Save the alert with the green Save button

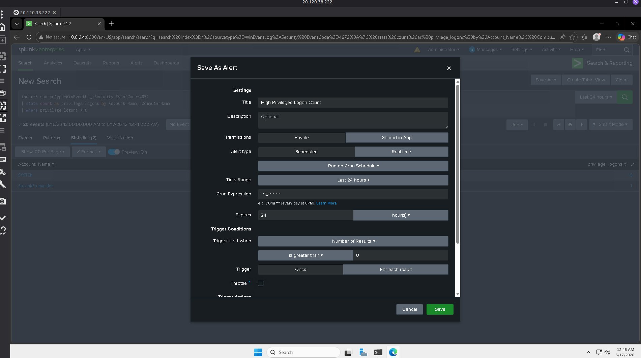tap(440, 309)
